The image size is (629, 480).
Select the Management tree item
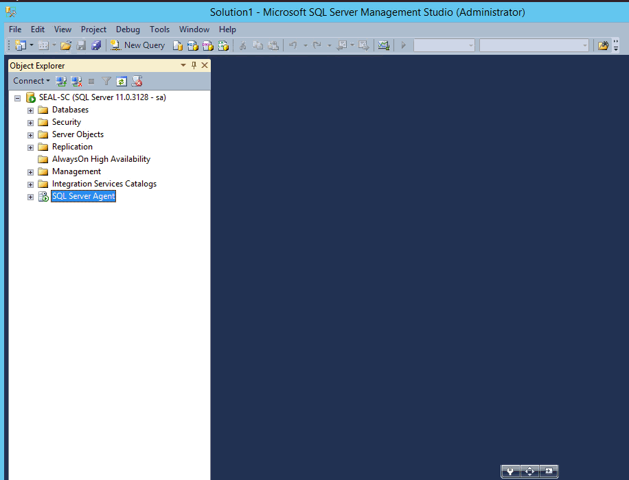coord(76,172)
